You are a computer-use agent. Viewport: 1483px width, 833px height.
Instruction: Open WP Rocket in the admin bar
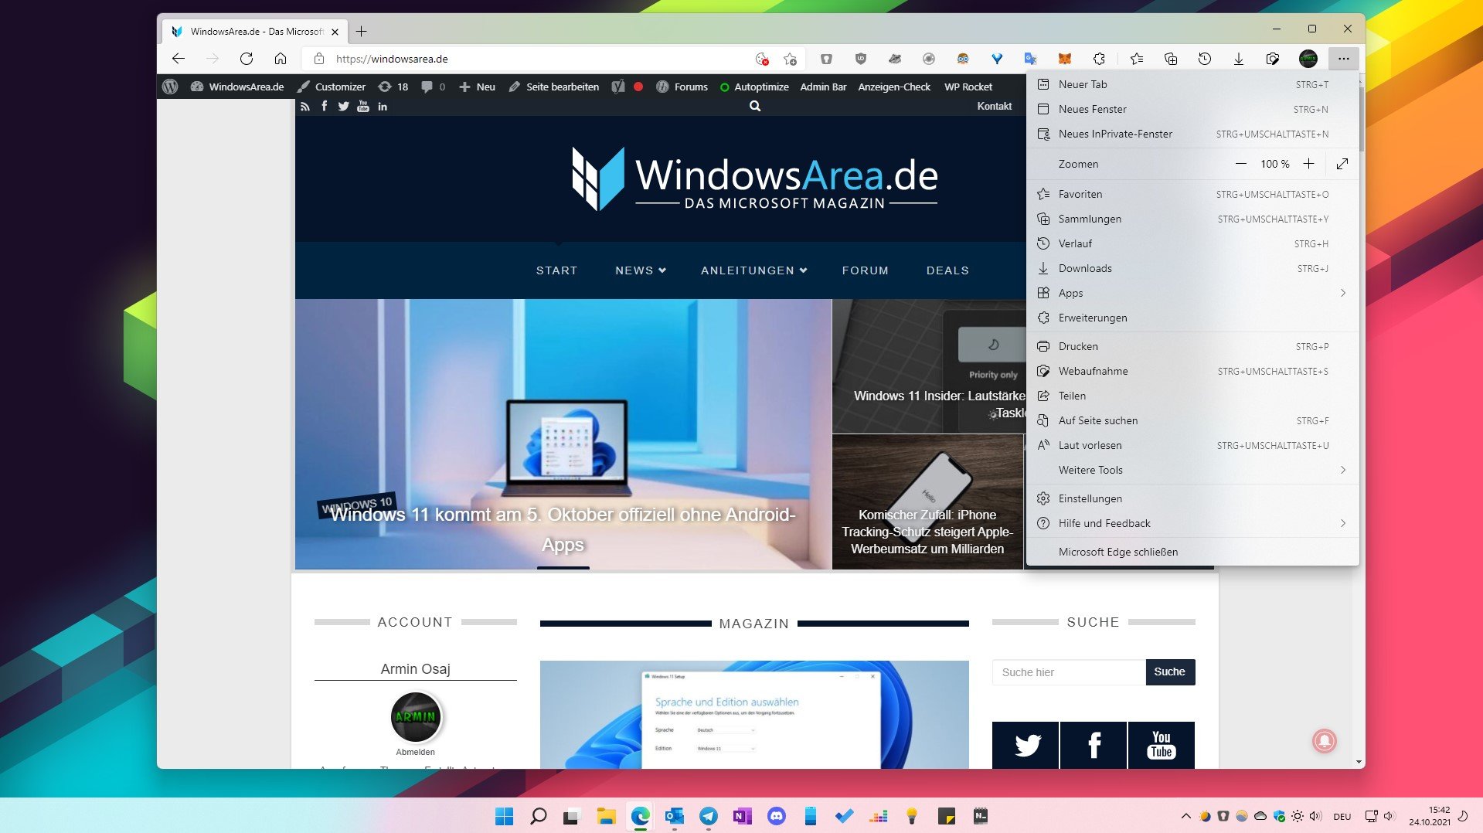[x=968, y=87]
